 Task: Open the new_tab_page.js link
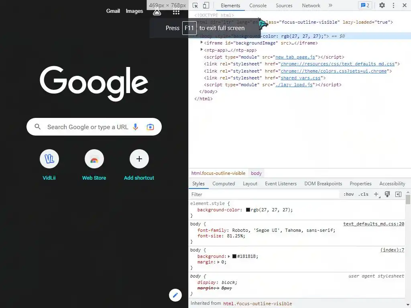coord(295,57)
